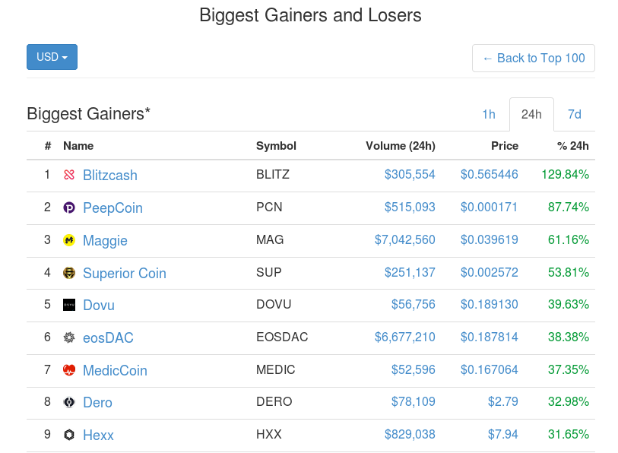Screen dimensions: 618x453
Task: Click the Dovu black square icon
Action: pos(69,305)
